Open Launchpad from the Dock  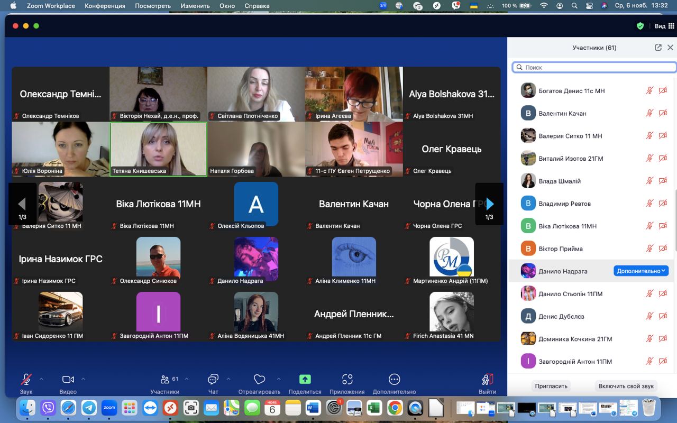[x=130, y=408]
